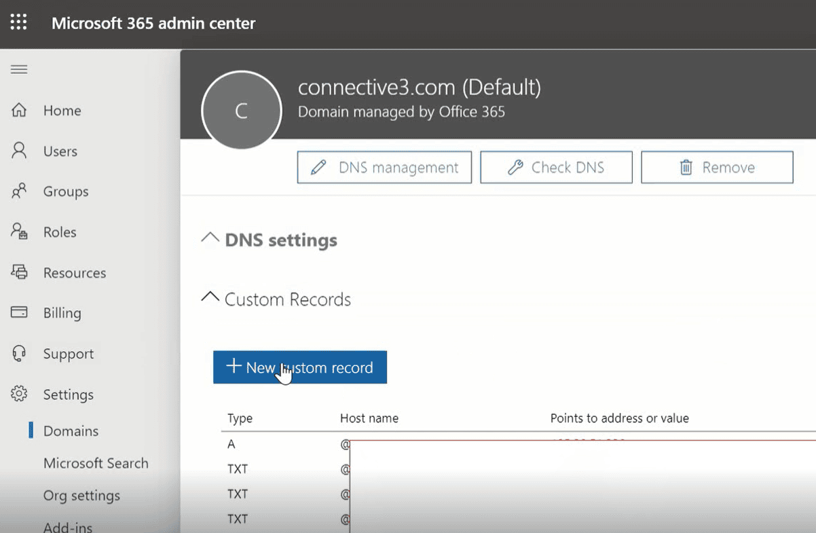Image resolution: width=816 pixels, height=533 pixels.
Task: Open Microsoft Search settings page
Action: (96, 463)
